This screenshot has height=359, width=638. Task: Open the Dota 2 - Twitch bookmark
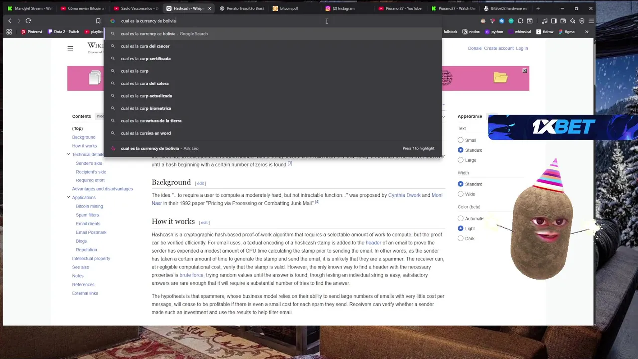pyautogui.click(x=63, y=32)
